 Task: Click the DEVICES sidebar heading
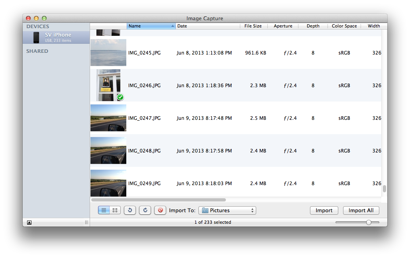(37, 26)
